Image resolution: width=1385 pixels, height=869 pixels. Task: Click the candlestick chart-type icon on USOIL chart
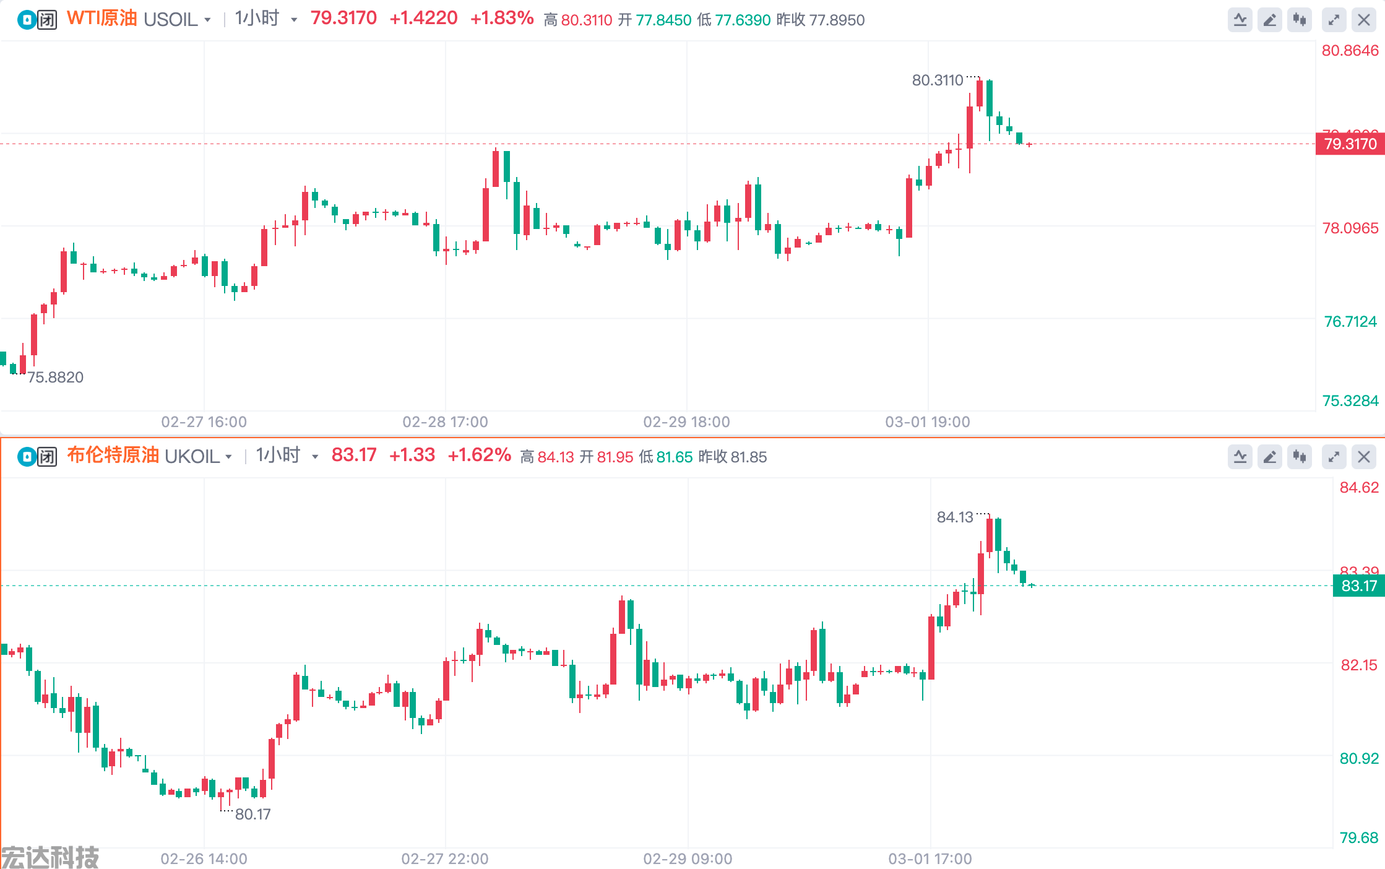(x=1300, y=20)
